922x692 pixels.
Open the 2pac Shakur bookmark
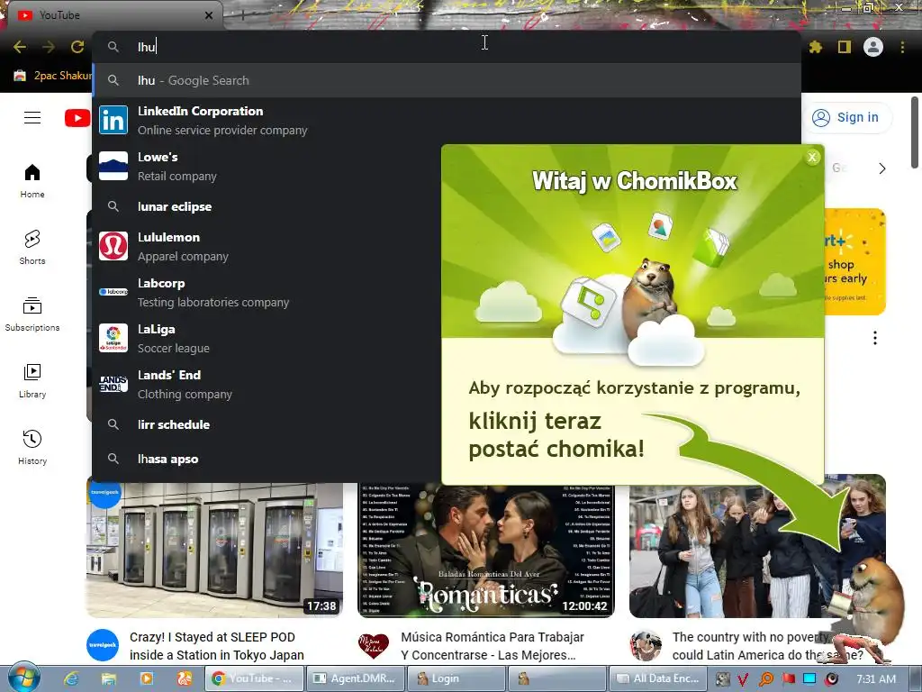[53, 76]
